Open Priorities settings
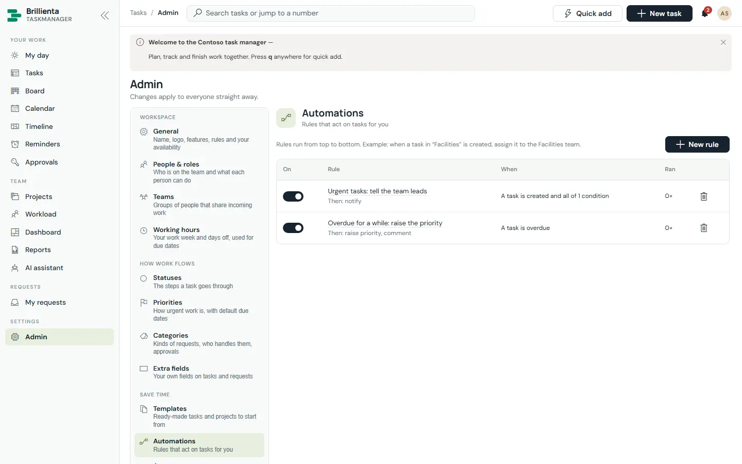742x464 pixels. [x=199, y=310]
